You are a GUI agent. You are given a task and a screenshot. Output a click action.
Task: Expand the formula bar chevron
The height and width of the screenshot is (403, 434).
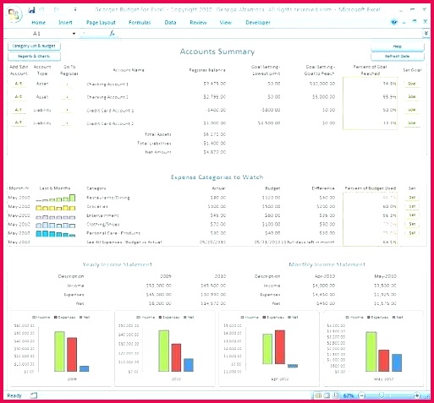coord(426,34)
